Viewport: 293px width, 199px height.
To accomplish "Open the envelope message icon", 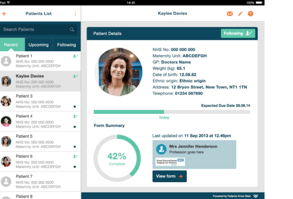I will click(230, 14).
